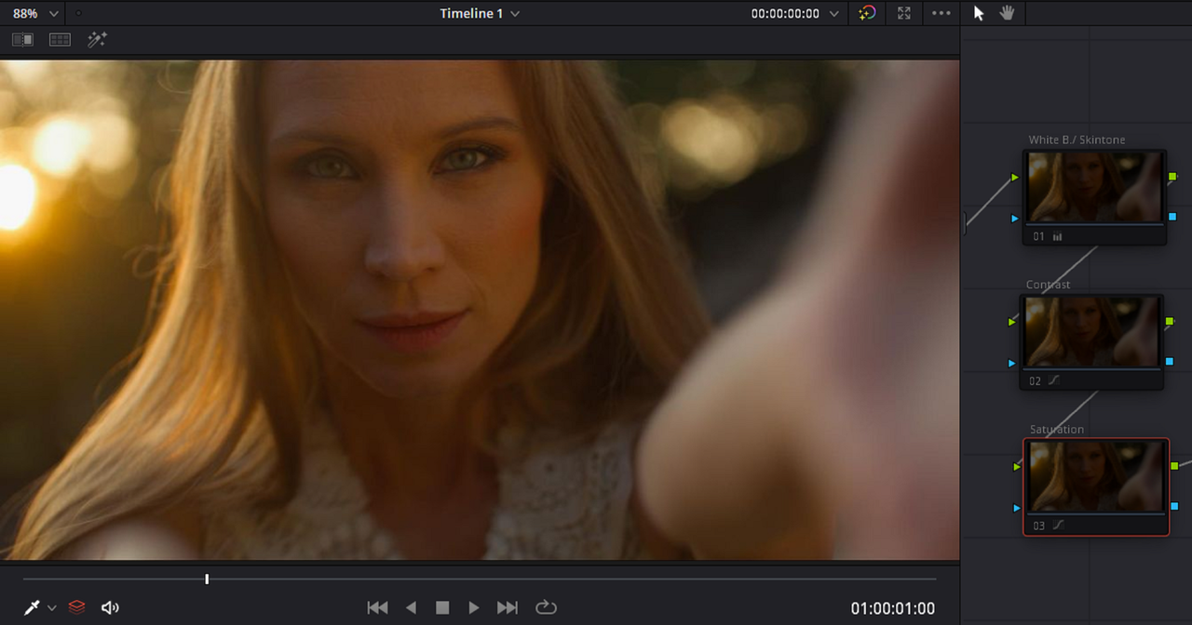1192x625 pixels.
Task: Select the hand pan tool
Action: click(x=1007, y=13)
